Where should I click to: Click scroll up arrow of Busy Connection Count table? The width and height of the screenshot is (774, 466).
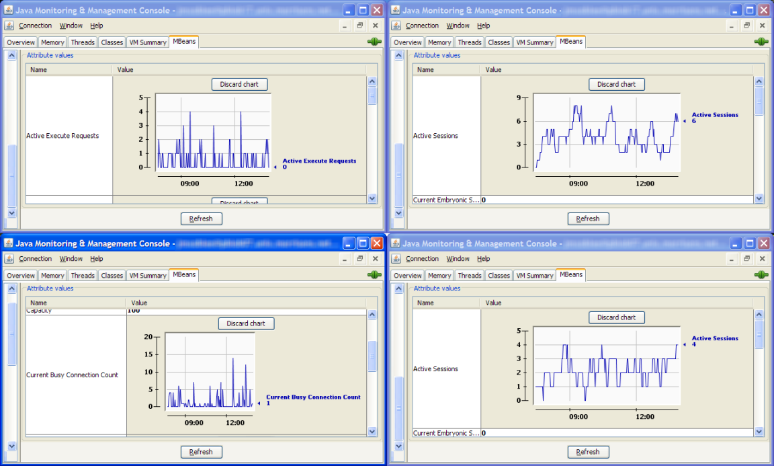click(x=373, y=314)
